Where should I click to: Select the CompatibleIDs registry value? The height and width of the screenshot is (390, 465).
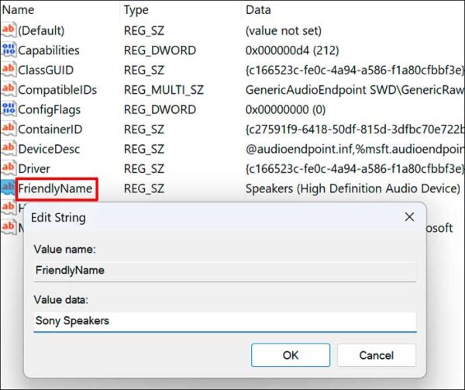click(57, 90)
